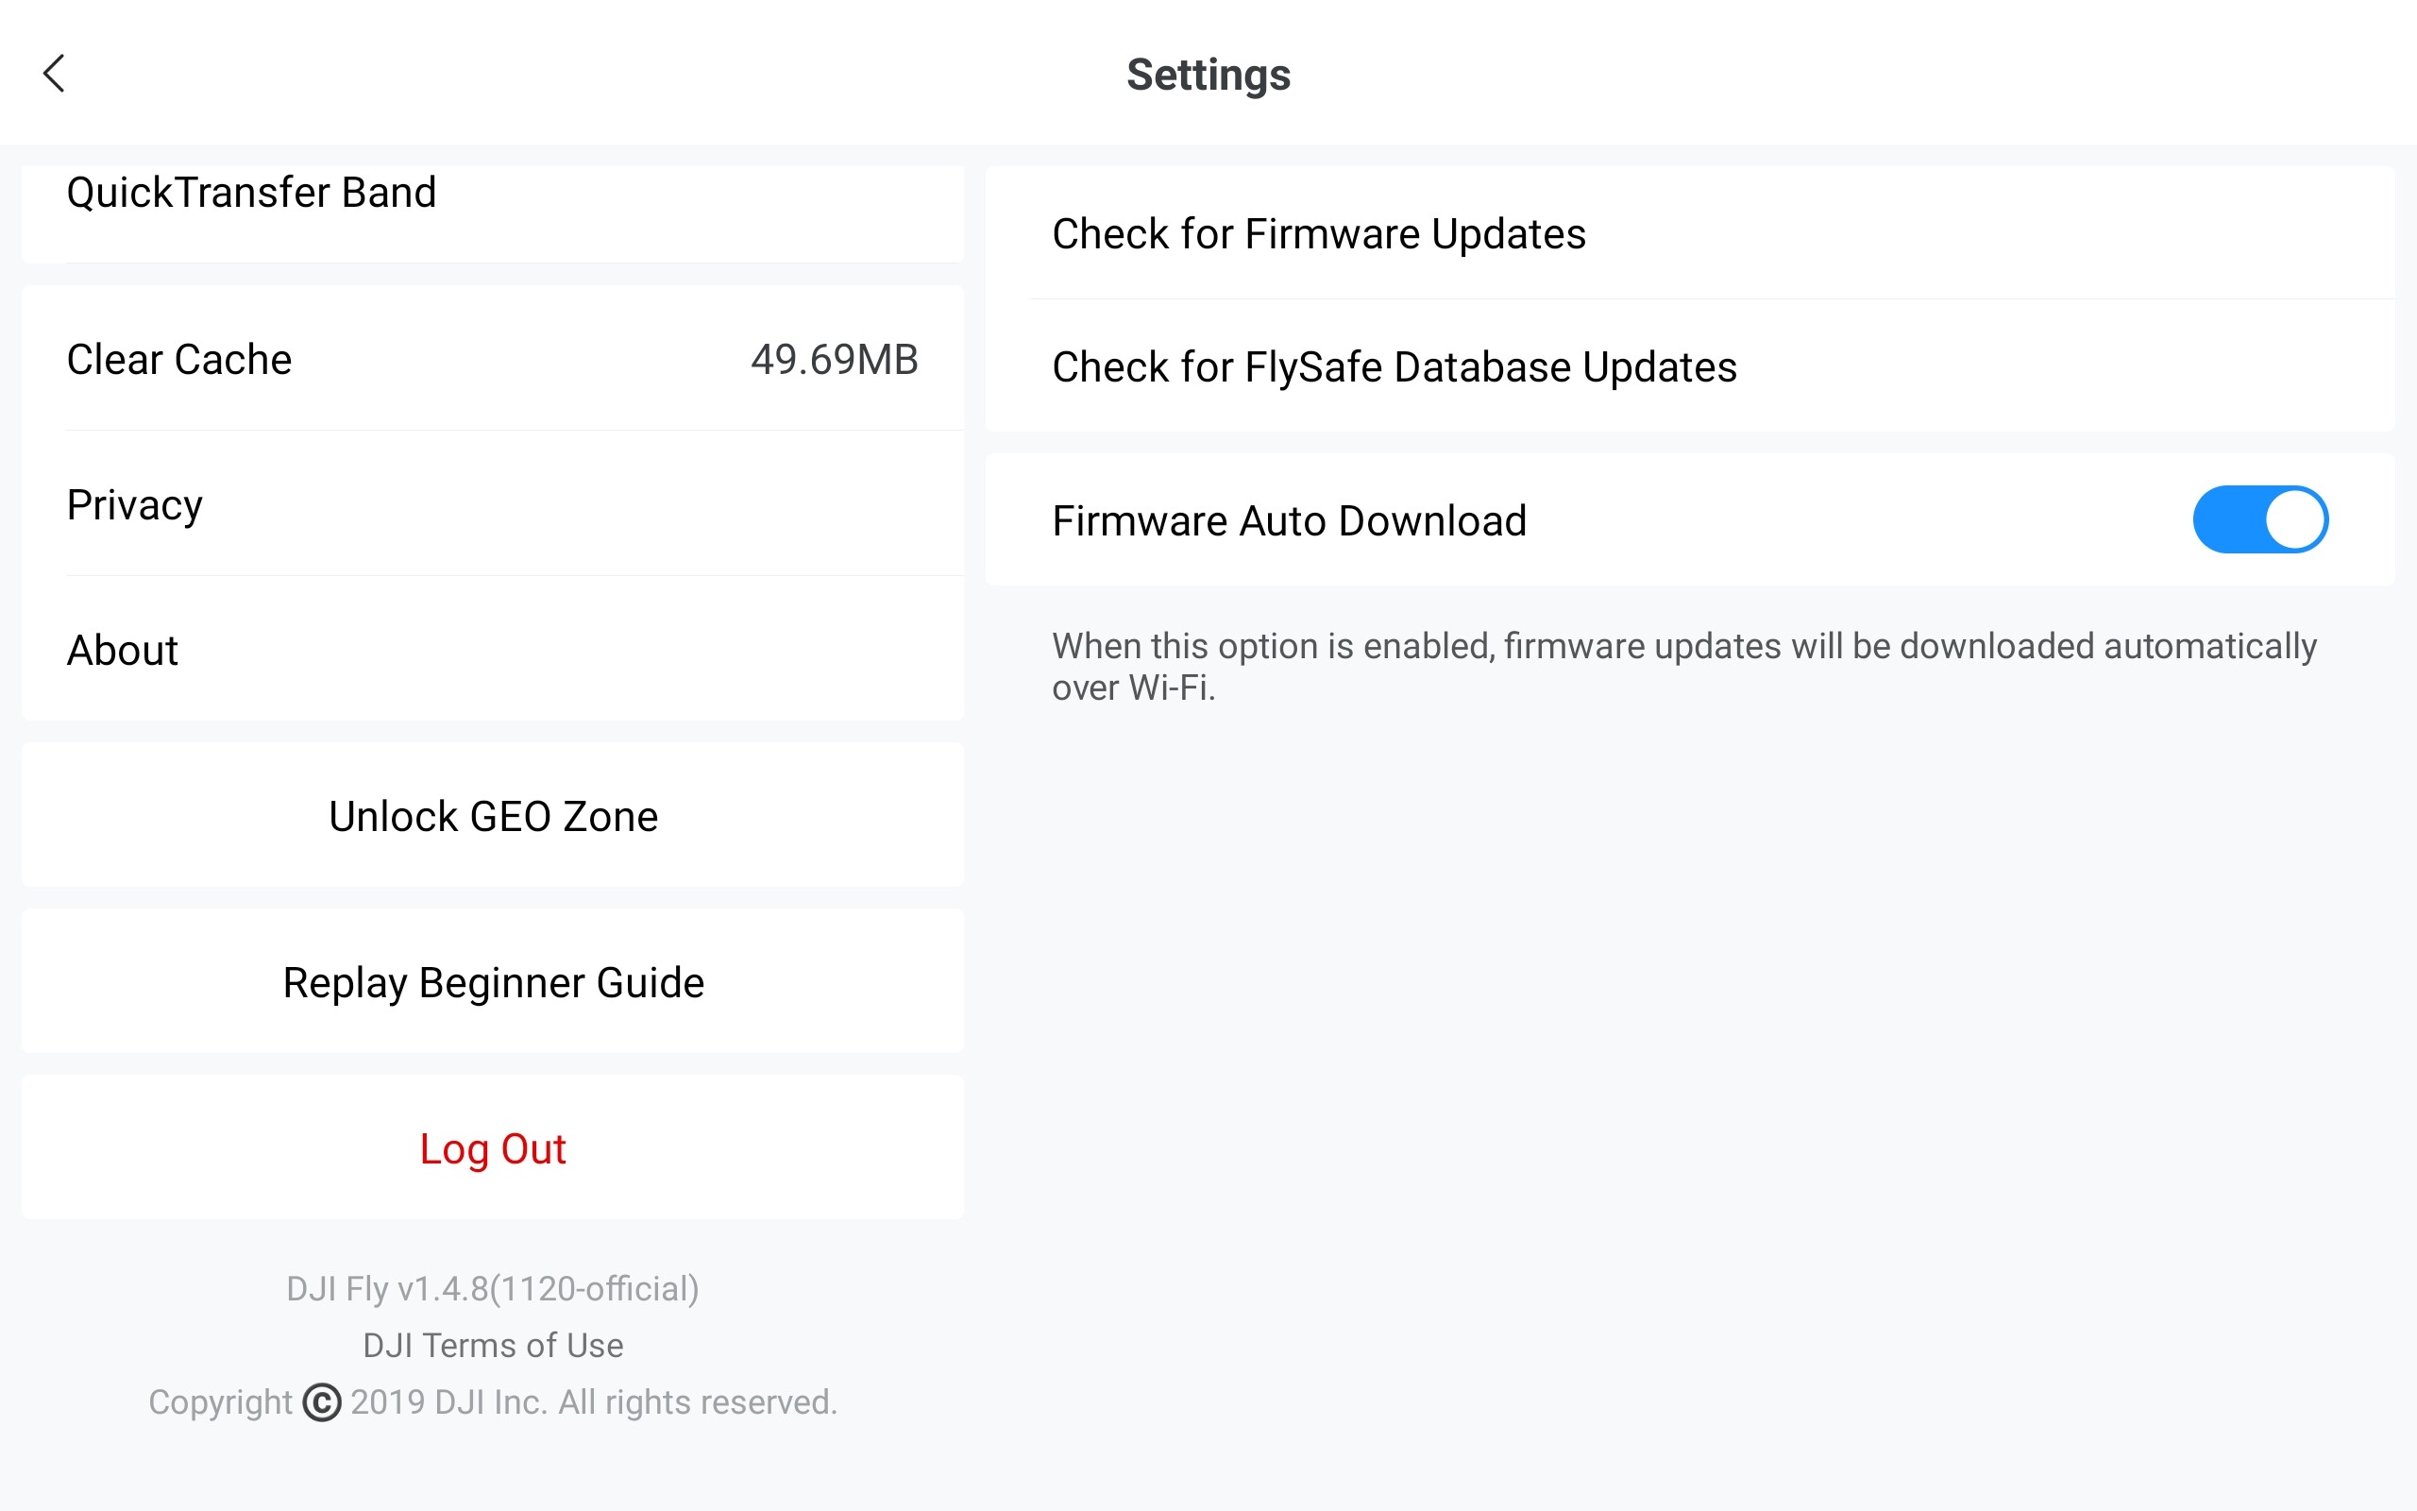Click the Settings page title

click(x=1208, y=75)
